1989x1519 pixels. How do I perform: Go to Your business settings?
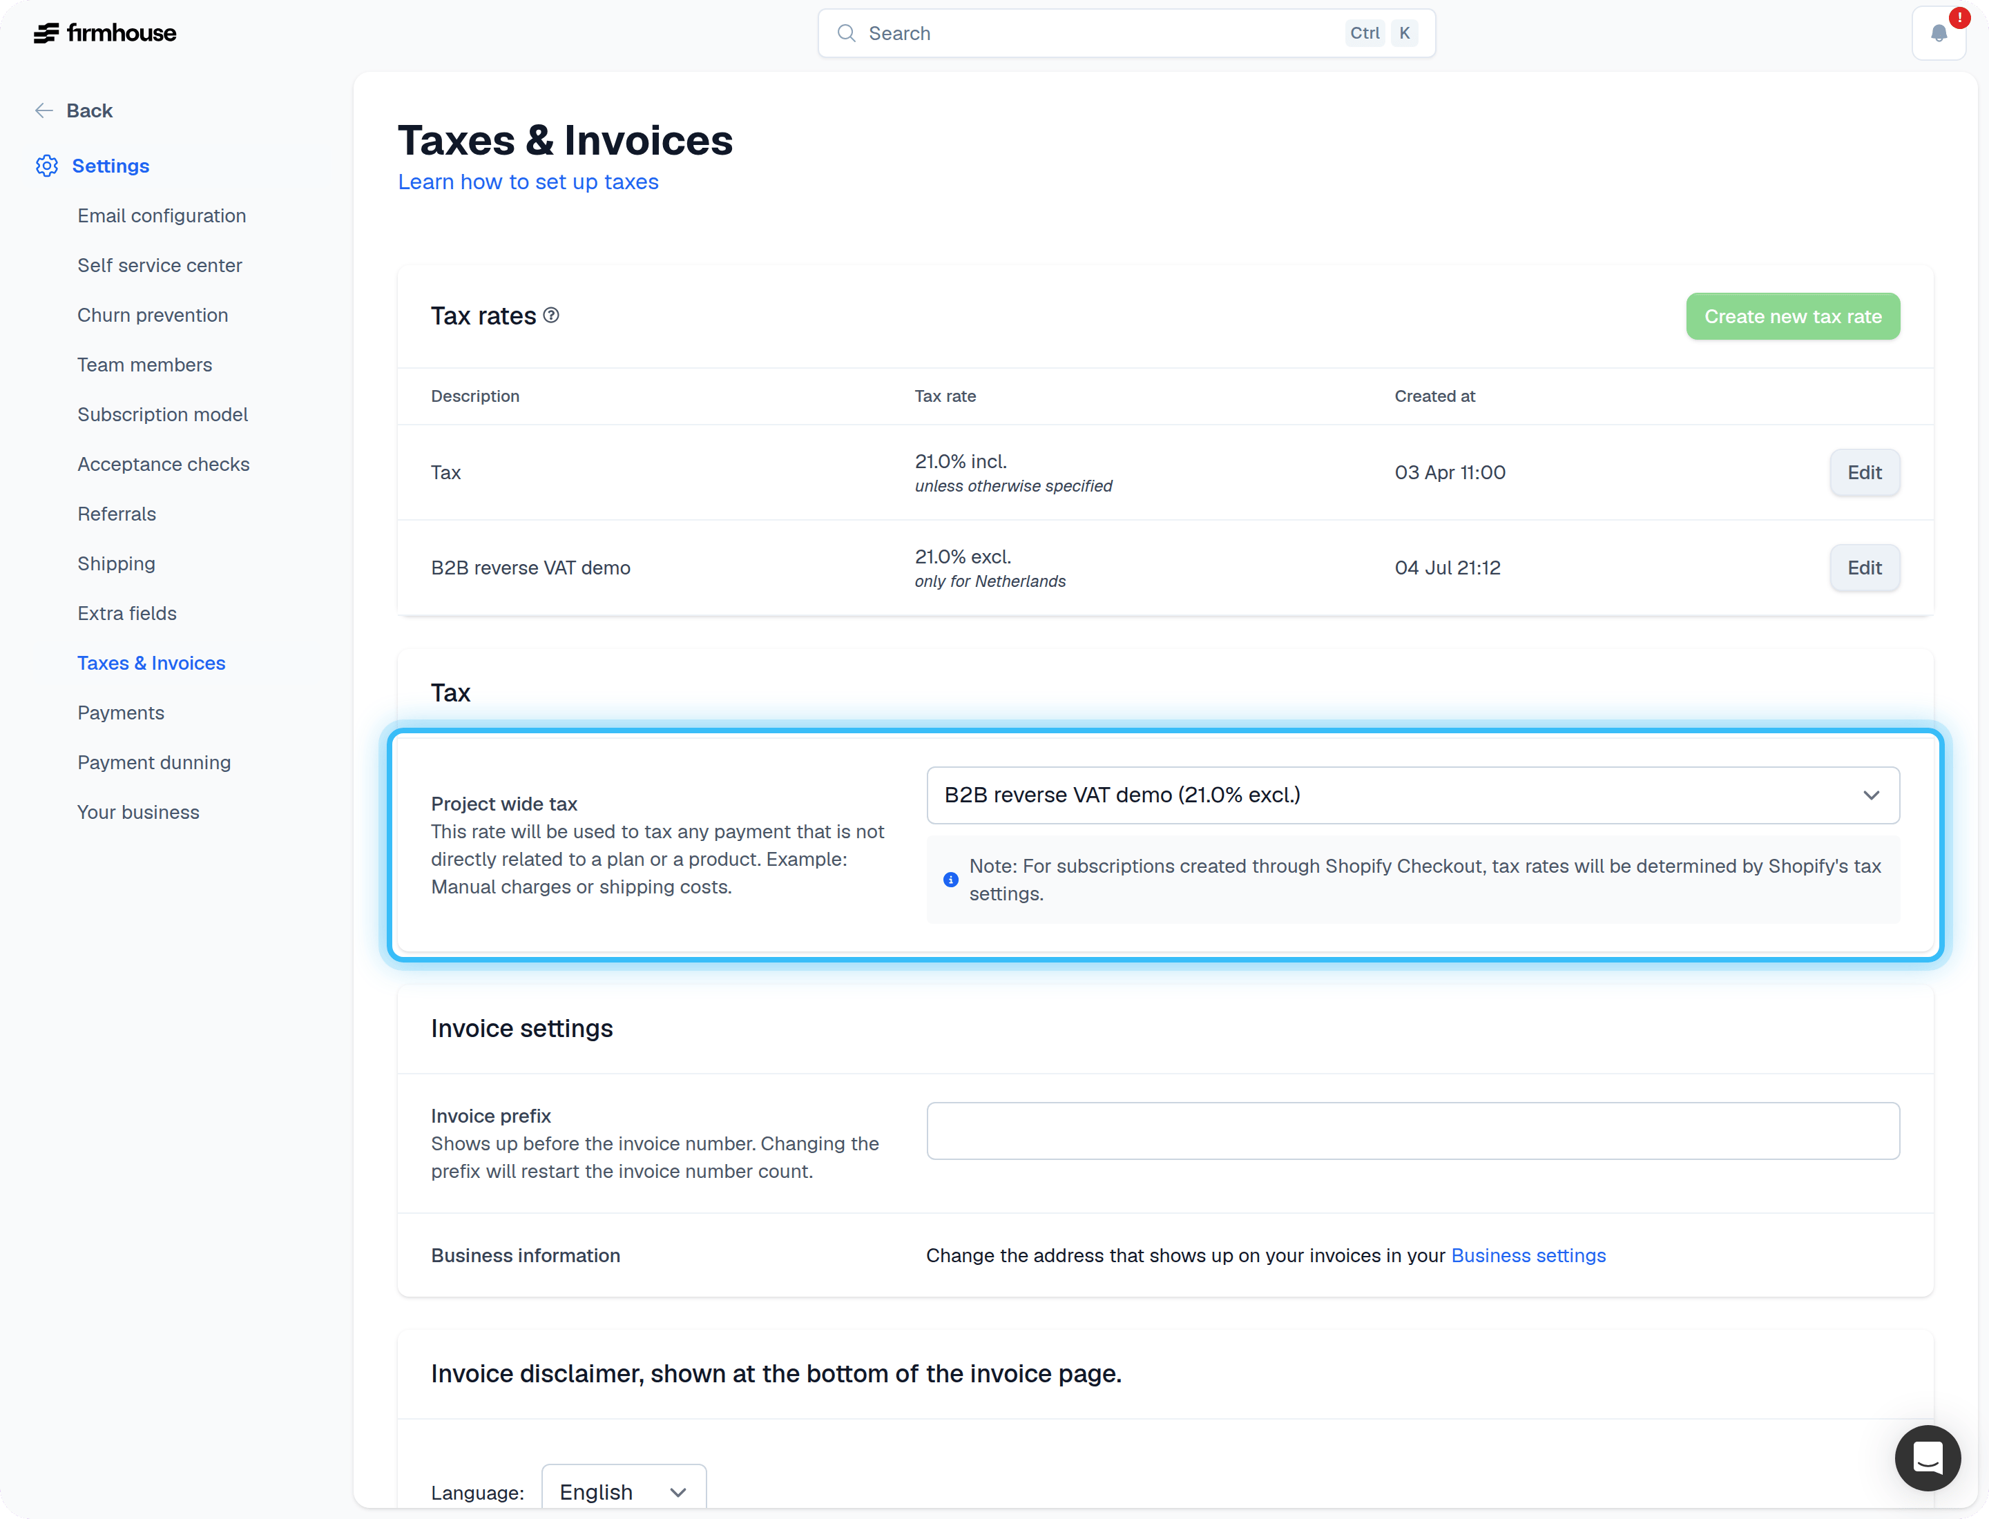(138, 812)
